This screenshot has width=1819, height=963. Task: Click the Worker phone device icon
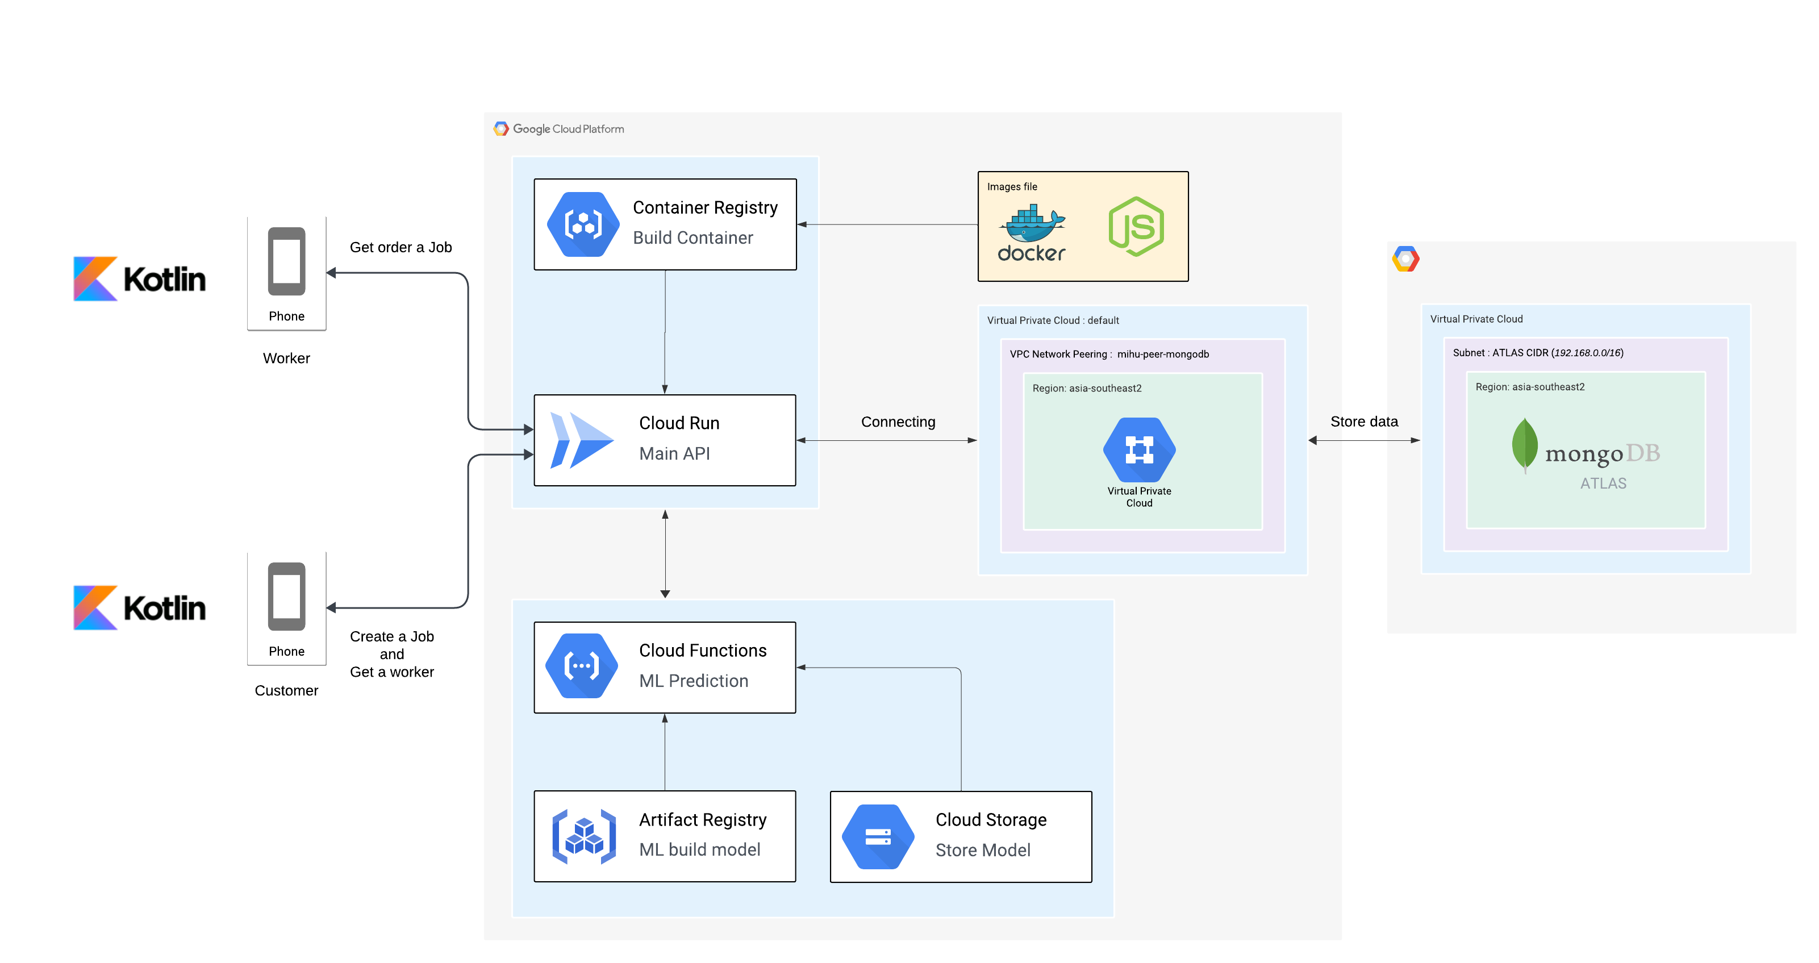click(x=286, y=261)
